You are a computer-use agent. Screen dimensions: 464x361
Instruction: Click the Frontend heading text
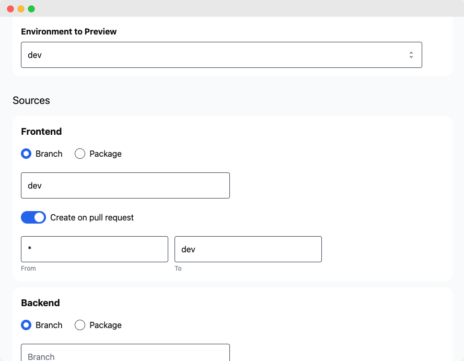pos(41,131)
